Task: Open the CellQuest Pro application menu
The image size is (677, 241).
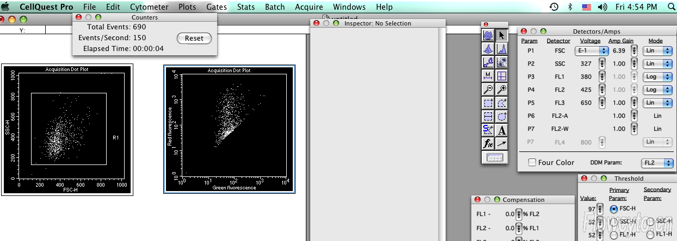Action: (46, 7)
